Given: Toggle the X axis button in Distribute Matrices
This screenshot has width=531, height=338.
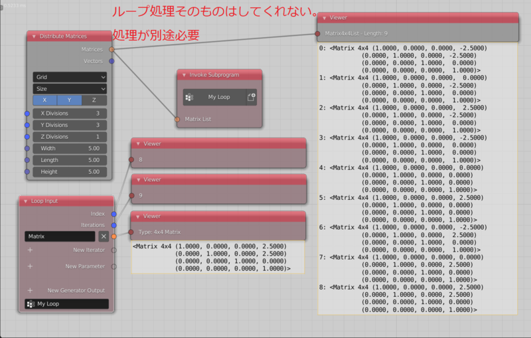Looking at the screenshot, I should 44,100.
